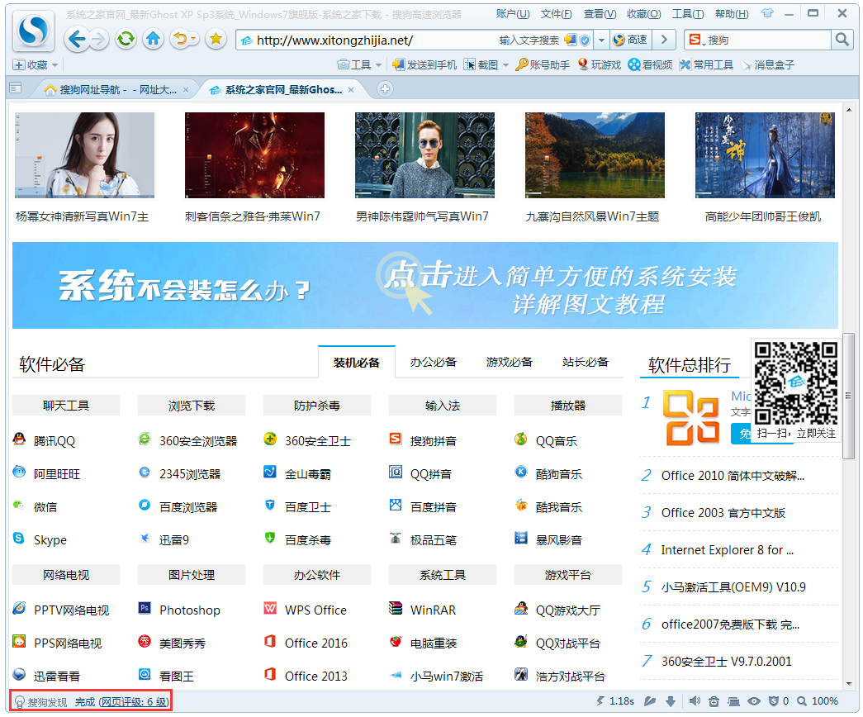Viewport: 863px width, 717px height.
Task: Reload page with green refresh icon
Action: (x=126, y=39)
